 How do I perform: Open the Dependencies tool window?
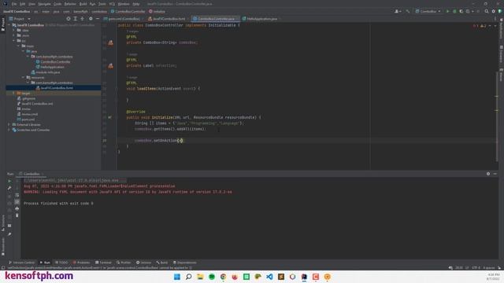click(185, 263)
